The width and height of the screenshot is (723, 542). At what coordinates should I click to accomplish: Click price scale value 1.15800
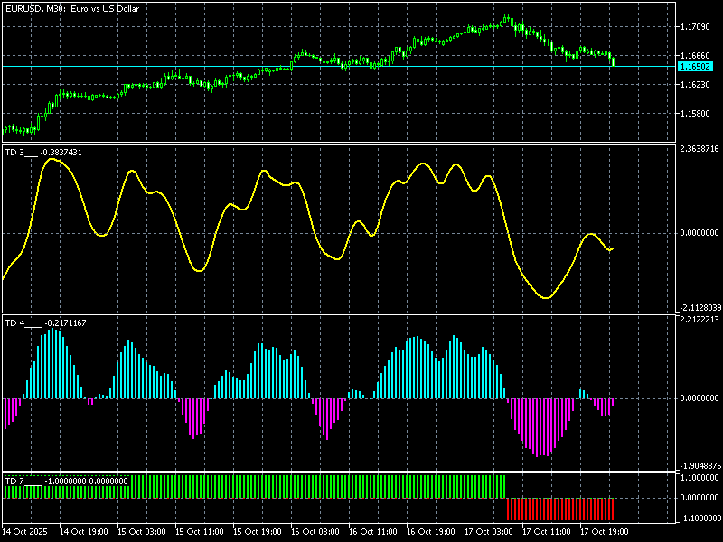tap(695, 114)
